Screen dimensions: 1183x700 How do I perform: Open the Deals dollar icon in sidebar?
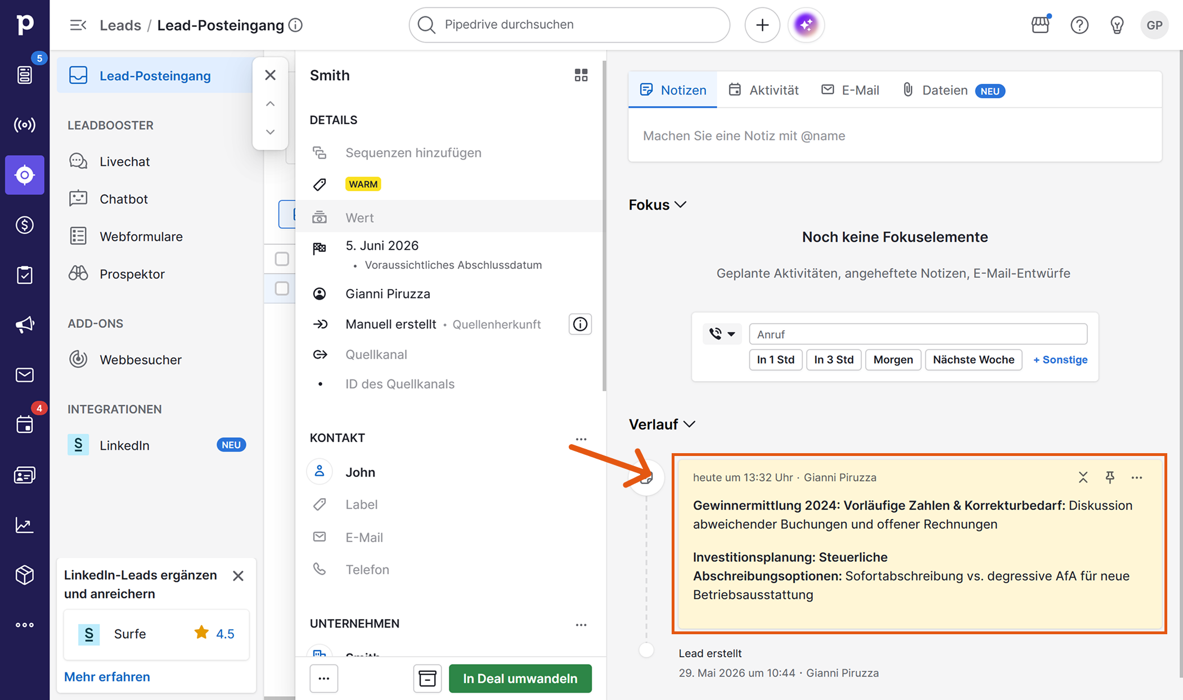click(25, 225)
